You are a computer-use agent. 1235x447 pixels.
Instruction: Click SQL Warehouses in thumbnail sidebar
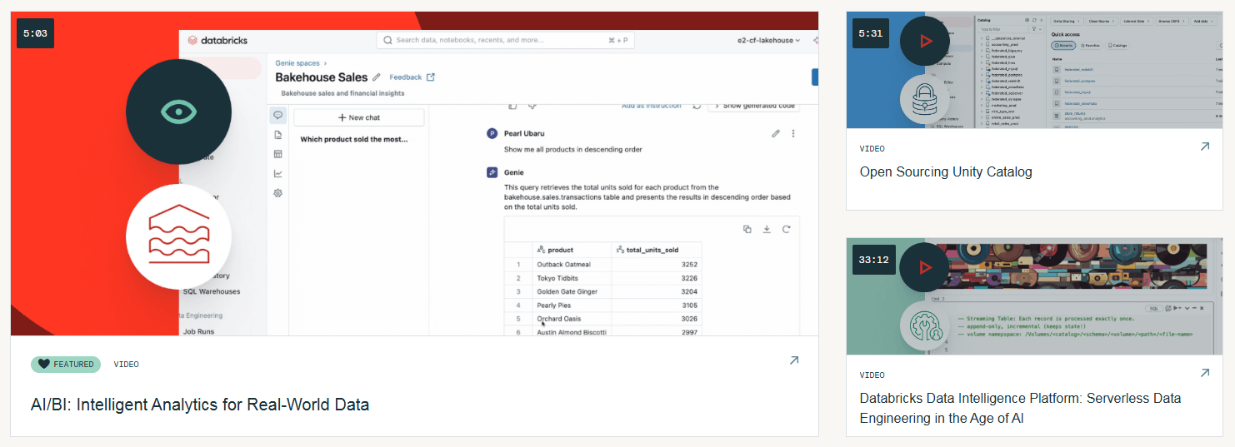(212, 291)
